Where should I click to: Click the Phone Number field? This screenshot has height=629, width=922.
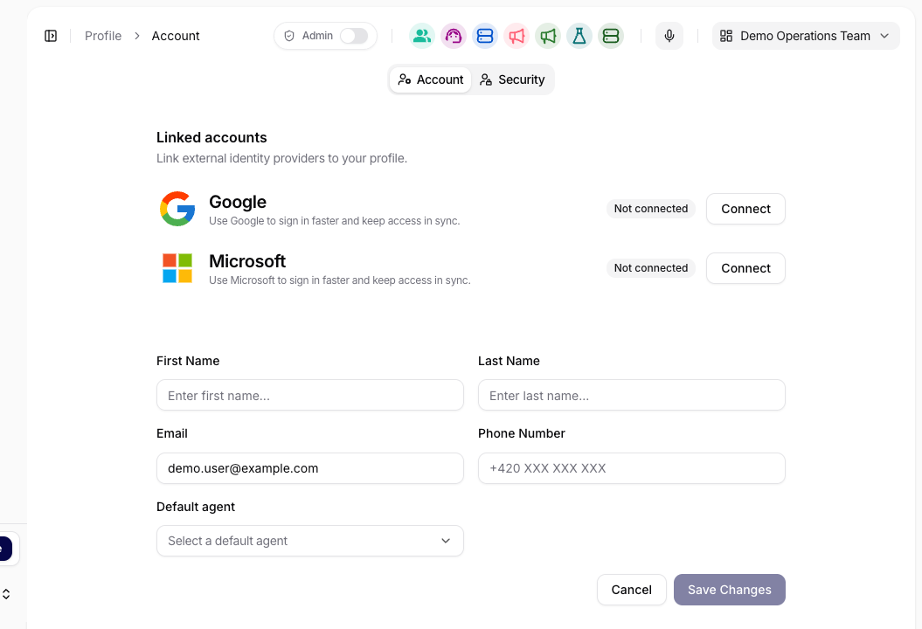(632, 468)
